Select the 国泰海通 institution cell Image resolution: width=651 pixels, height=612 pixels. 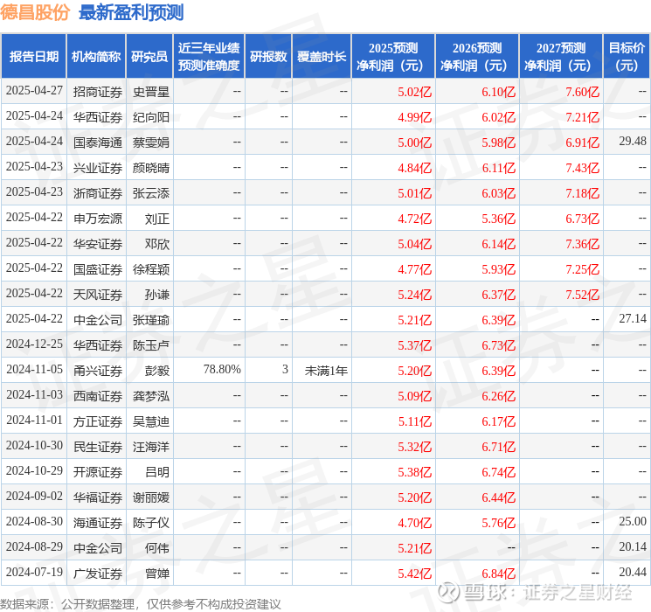pos(98,143)
